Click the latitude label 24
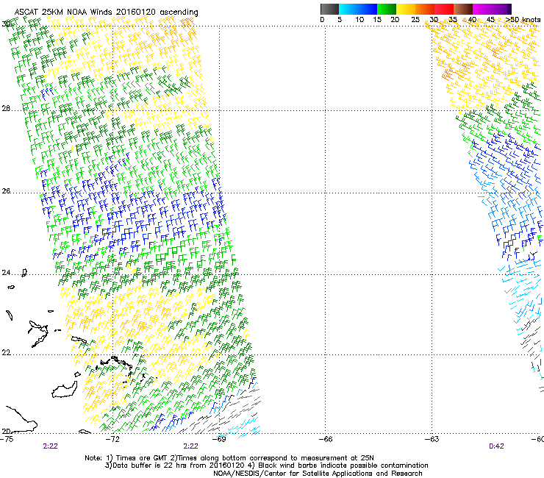Viewport: 544px width, 478px height. 6,273
